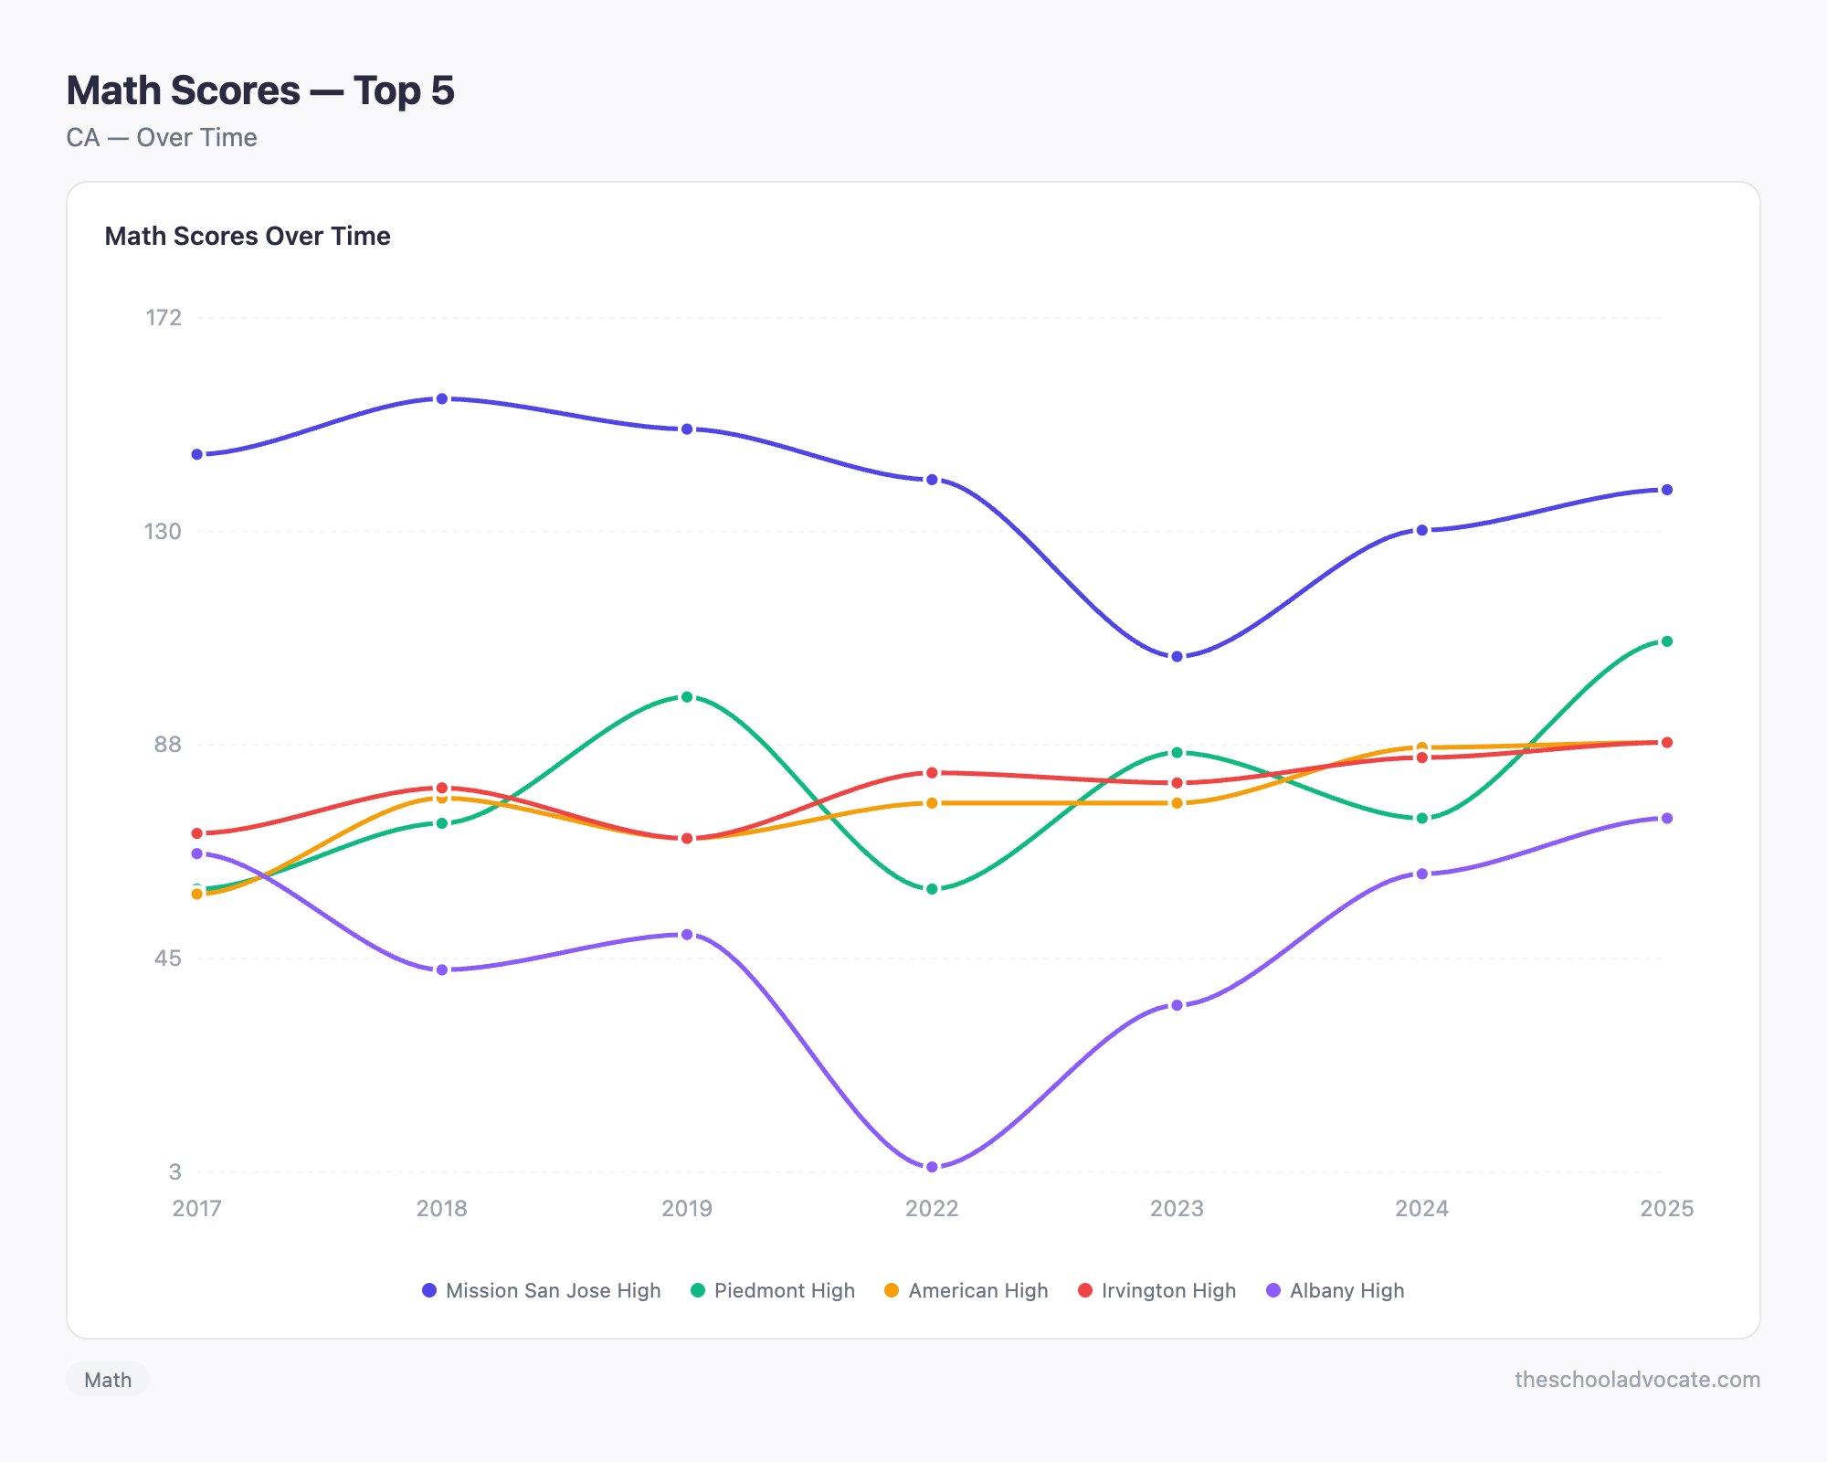Viewport: 1827px width, 1462px height.
Task: Select Mission San Jose High 2018 data point
Action: pos(442,399)
